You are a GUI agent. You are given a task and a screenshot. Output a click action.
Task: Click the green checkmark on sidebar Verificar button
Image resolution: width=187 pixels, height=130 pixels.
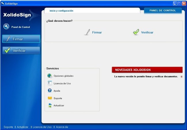coord(7,50)
